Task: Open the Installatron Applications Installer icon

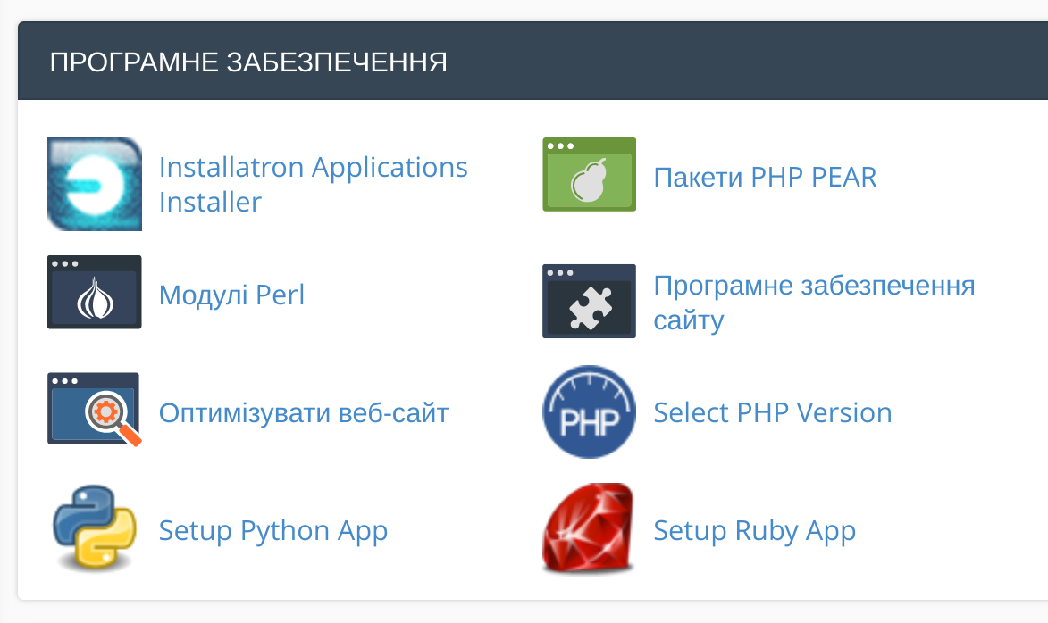Action: 94,184
